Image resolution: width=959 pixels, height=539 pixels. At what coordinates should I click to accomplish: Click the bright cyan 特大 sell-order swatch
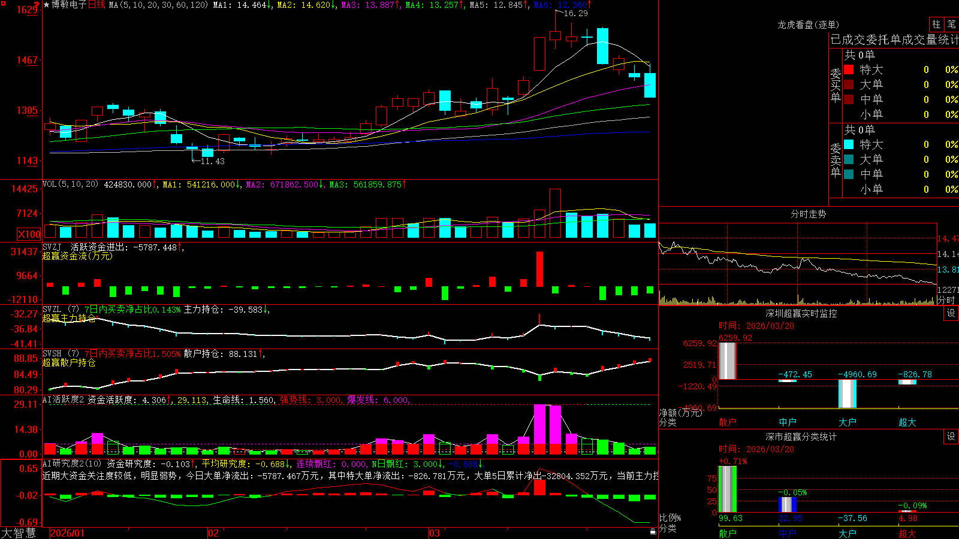pos(849,144)
